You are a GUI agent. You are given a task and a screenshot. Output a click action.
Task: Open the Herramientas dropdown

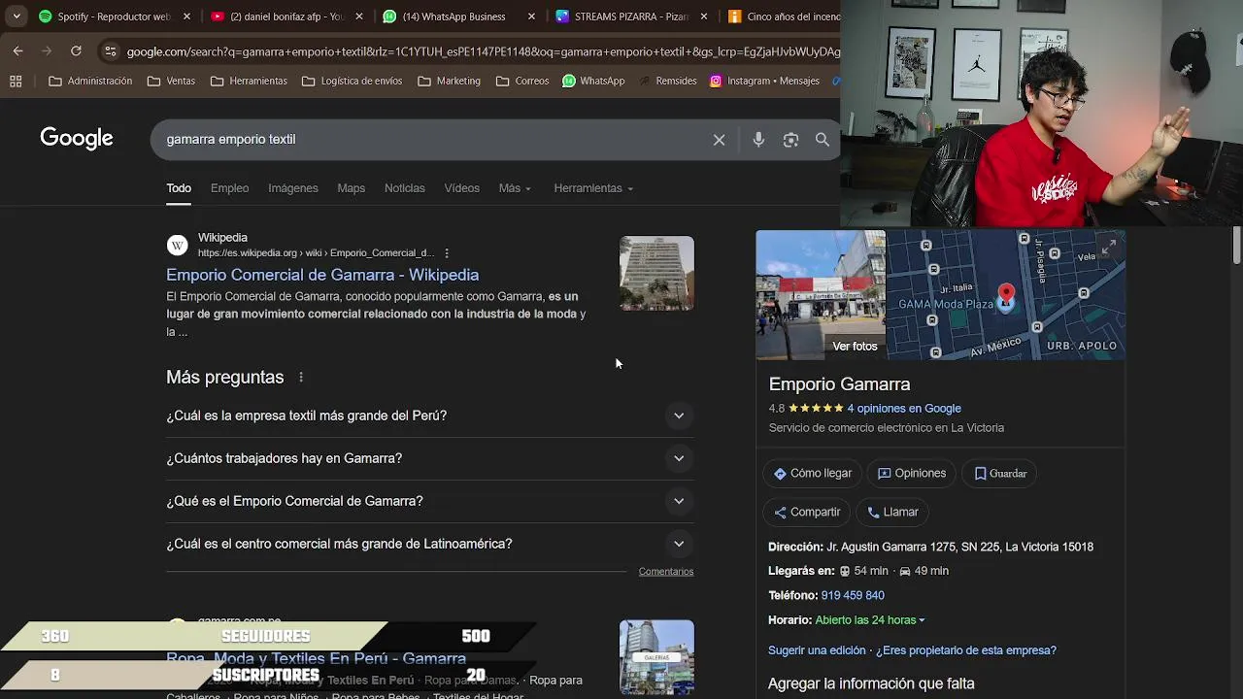(x=593, y=188)
